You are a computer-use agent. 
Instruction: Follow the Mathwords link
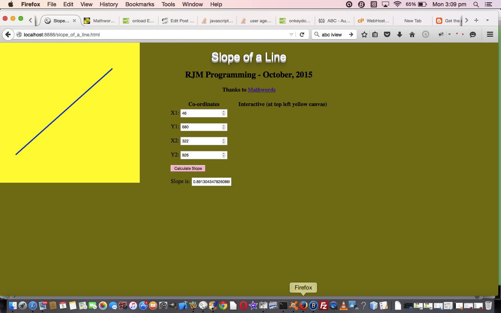coord(261,90)
